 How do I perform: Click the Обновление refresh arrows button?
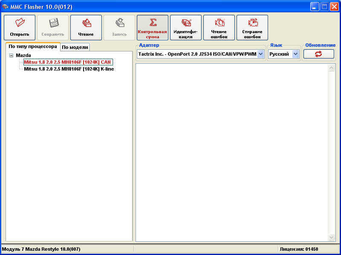(x=318, y=54)
